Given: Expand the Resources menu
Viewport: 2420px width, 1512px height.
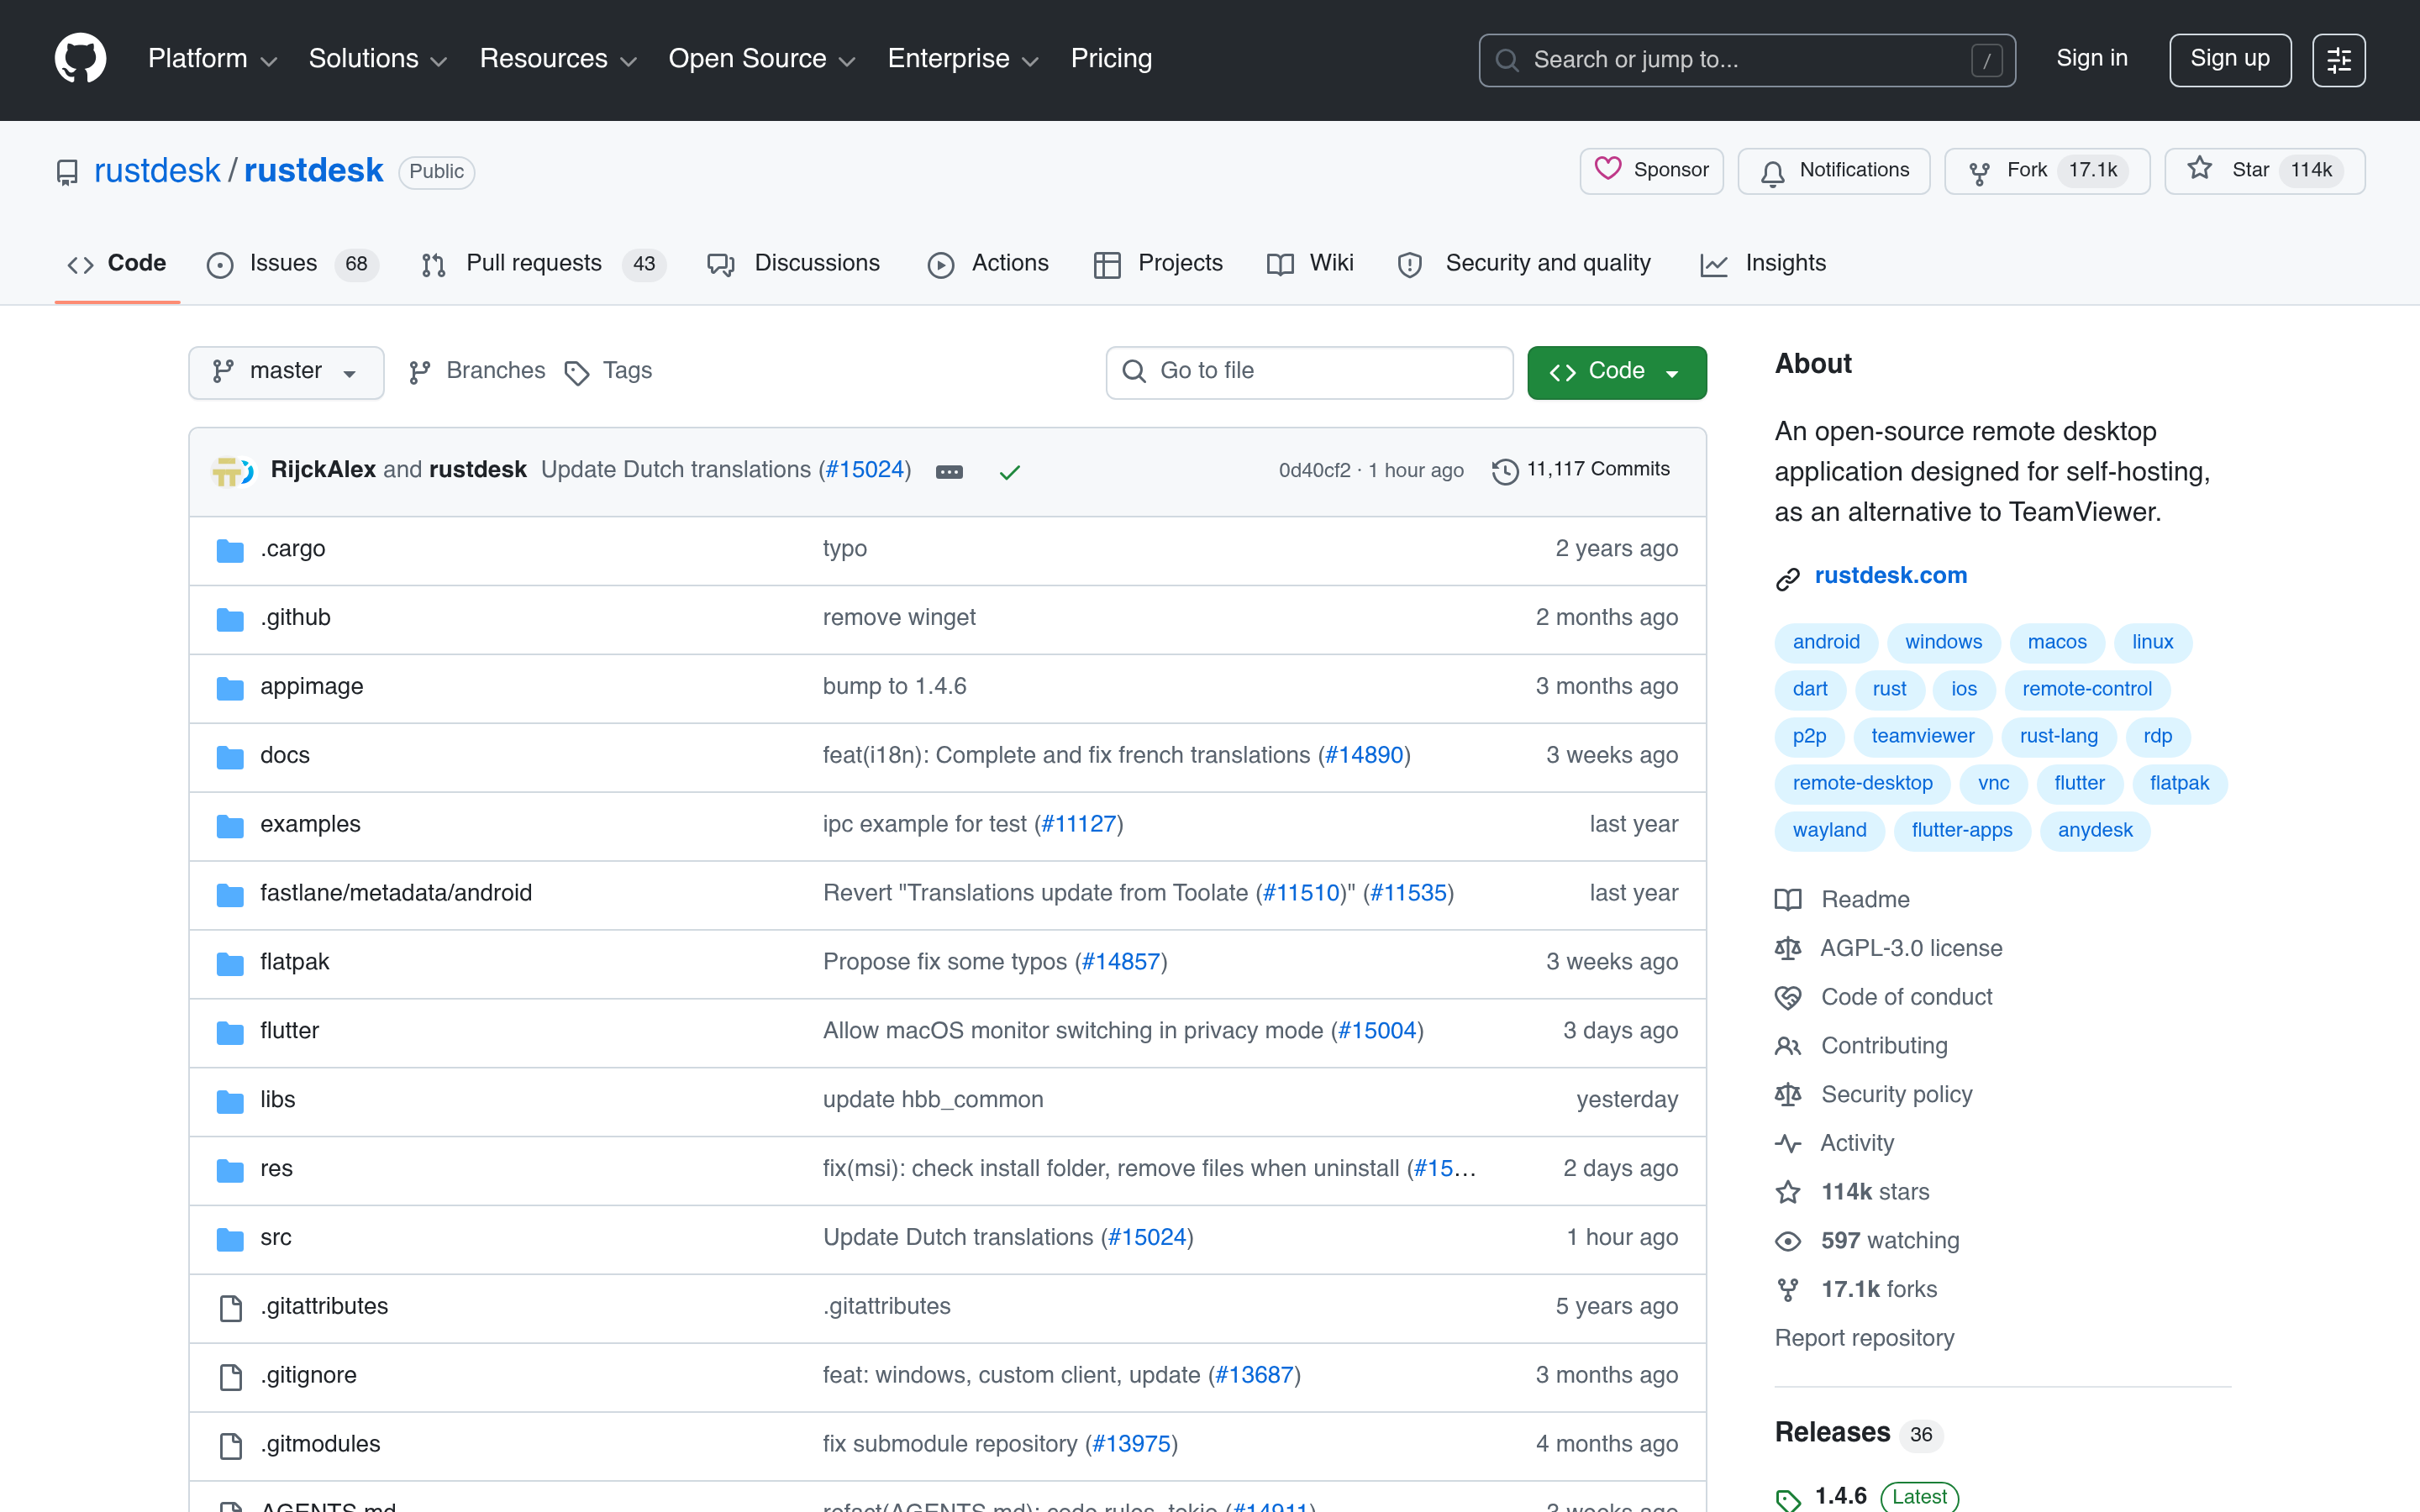Looking at the screenshot, I should 558,59.
